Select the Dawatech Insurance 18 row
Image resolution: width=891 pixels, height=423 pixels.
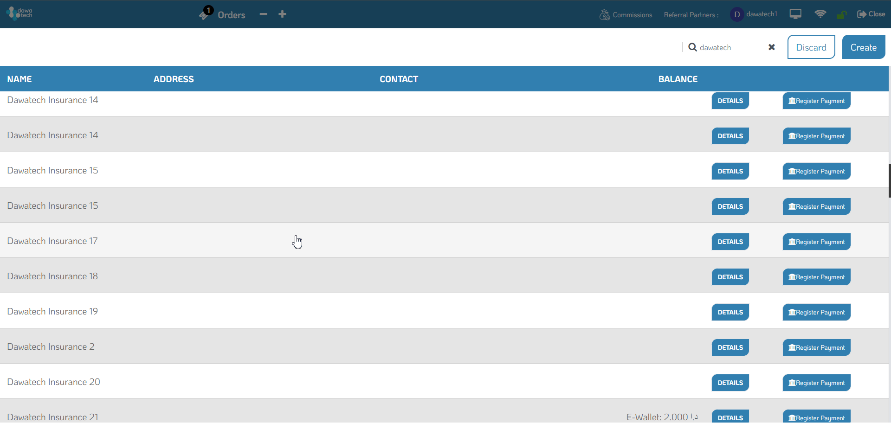point(444,276)
